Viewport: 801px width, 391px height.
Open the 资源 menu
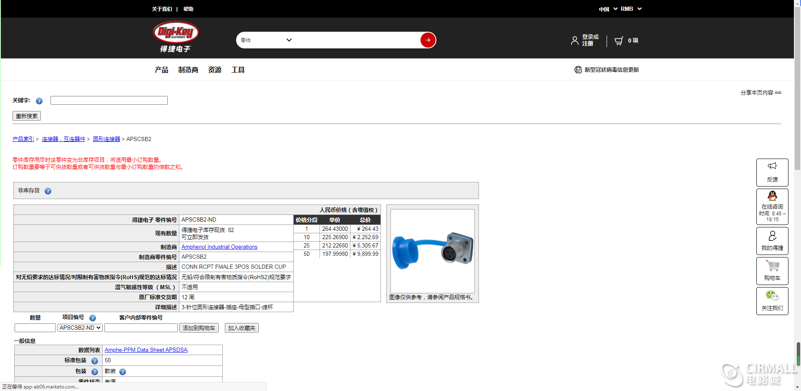pos(214,70)
